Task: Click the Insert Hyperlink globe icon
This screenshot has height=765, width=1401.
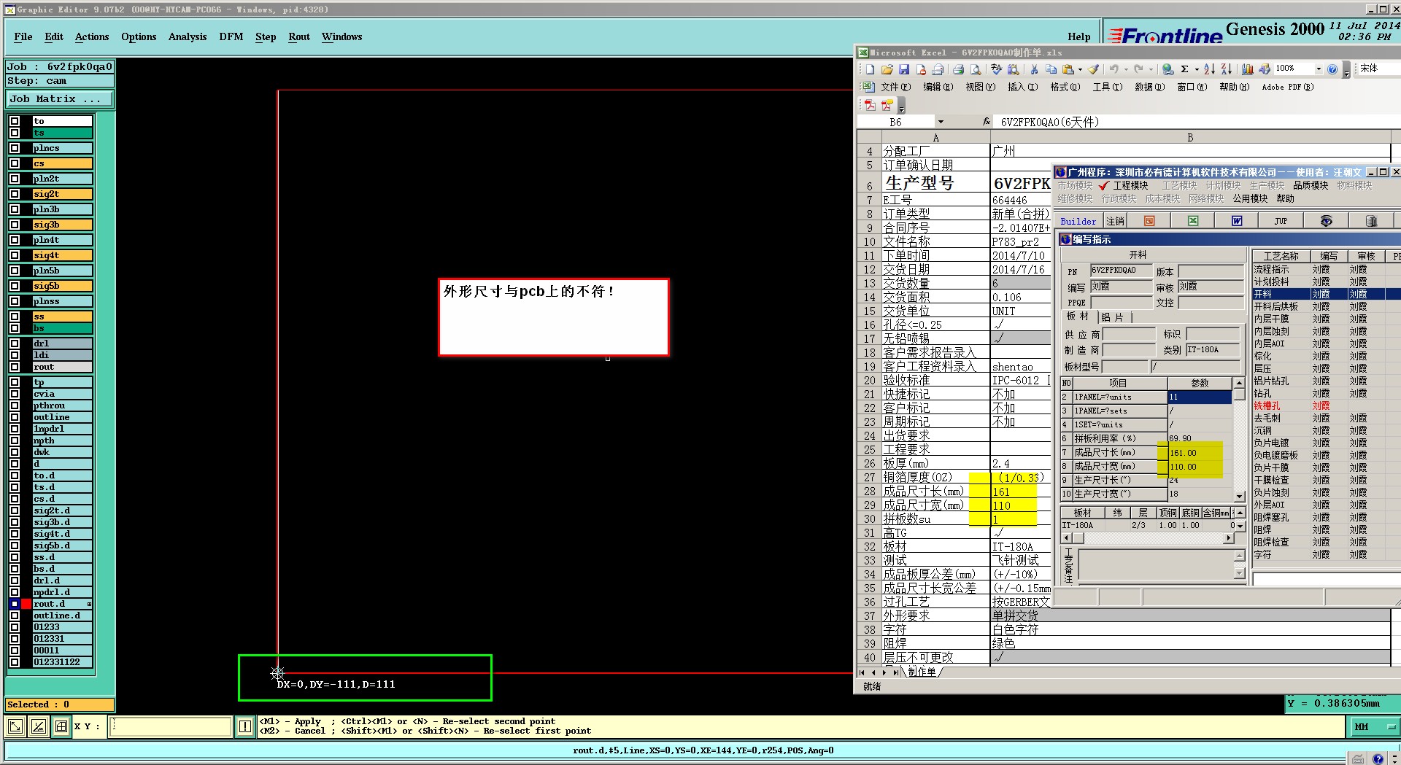Action: click(1167, 69)
